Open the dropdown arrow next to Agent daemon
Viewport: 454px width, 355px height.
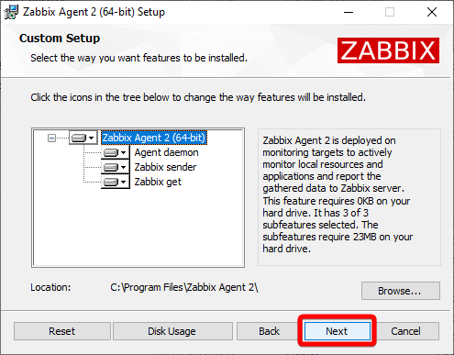click(123, 152)
